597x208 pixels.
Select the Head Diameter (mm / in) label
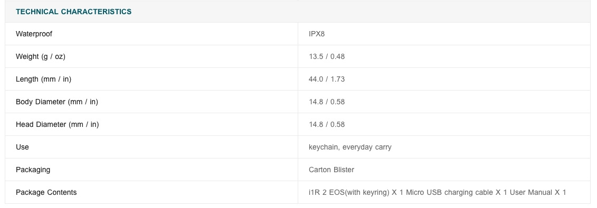[57, 124]
